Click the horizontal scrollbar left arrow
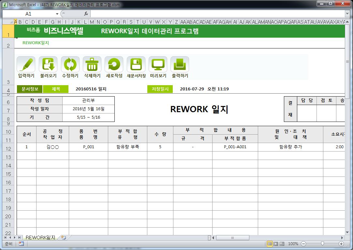The image size is (353, 250). point(213,238)
